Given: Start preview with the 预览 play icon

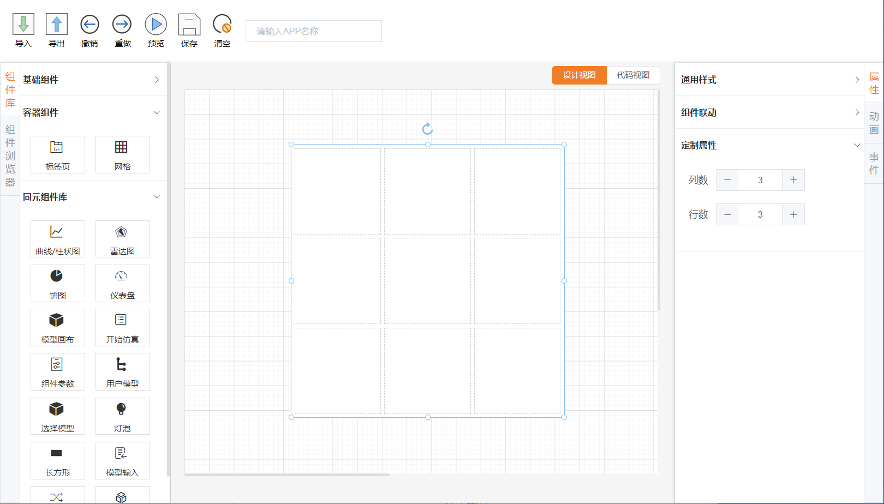Looking at the screenshot, I should click(x=156, y=25).
